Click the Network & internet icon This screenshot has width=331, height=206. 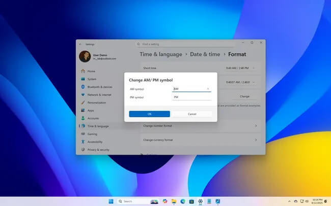pos(83,94)
